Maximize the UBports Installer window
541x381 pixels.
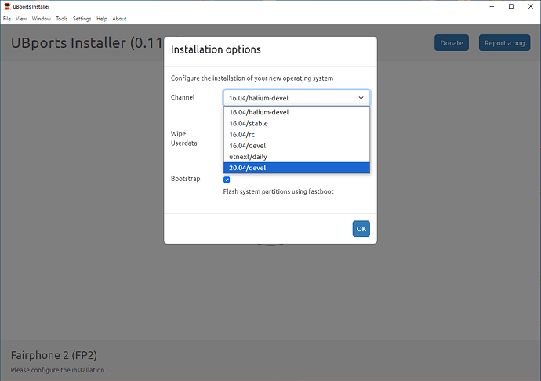(x=511, y=6)
